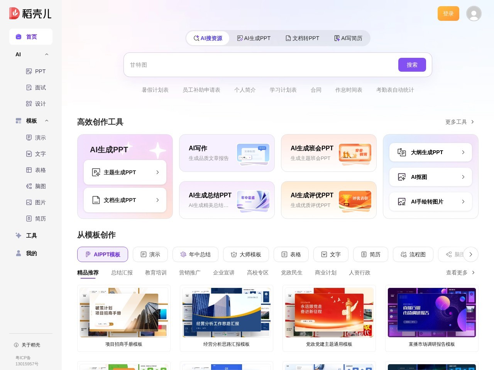Viewport: 494px width, 370px height.
Task: Select the 简历 category chip
Action: tap(370, 254)
